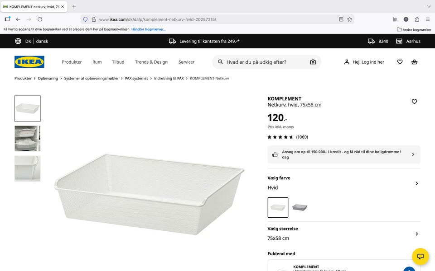This screenshot has height=271, width=435.
Task: Expand the Vælg størrelse section
Action: (x=416, y=234)
